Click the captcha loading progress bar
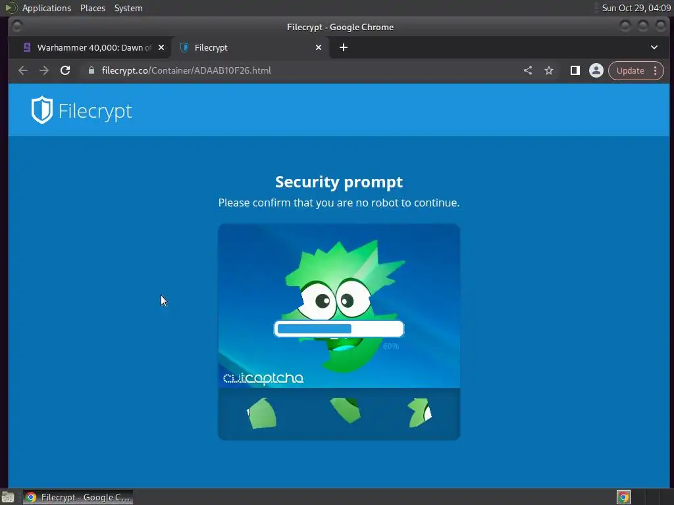674x505 pixels. (x=339, y=329)
